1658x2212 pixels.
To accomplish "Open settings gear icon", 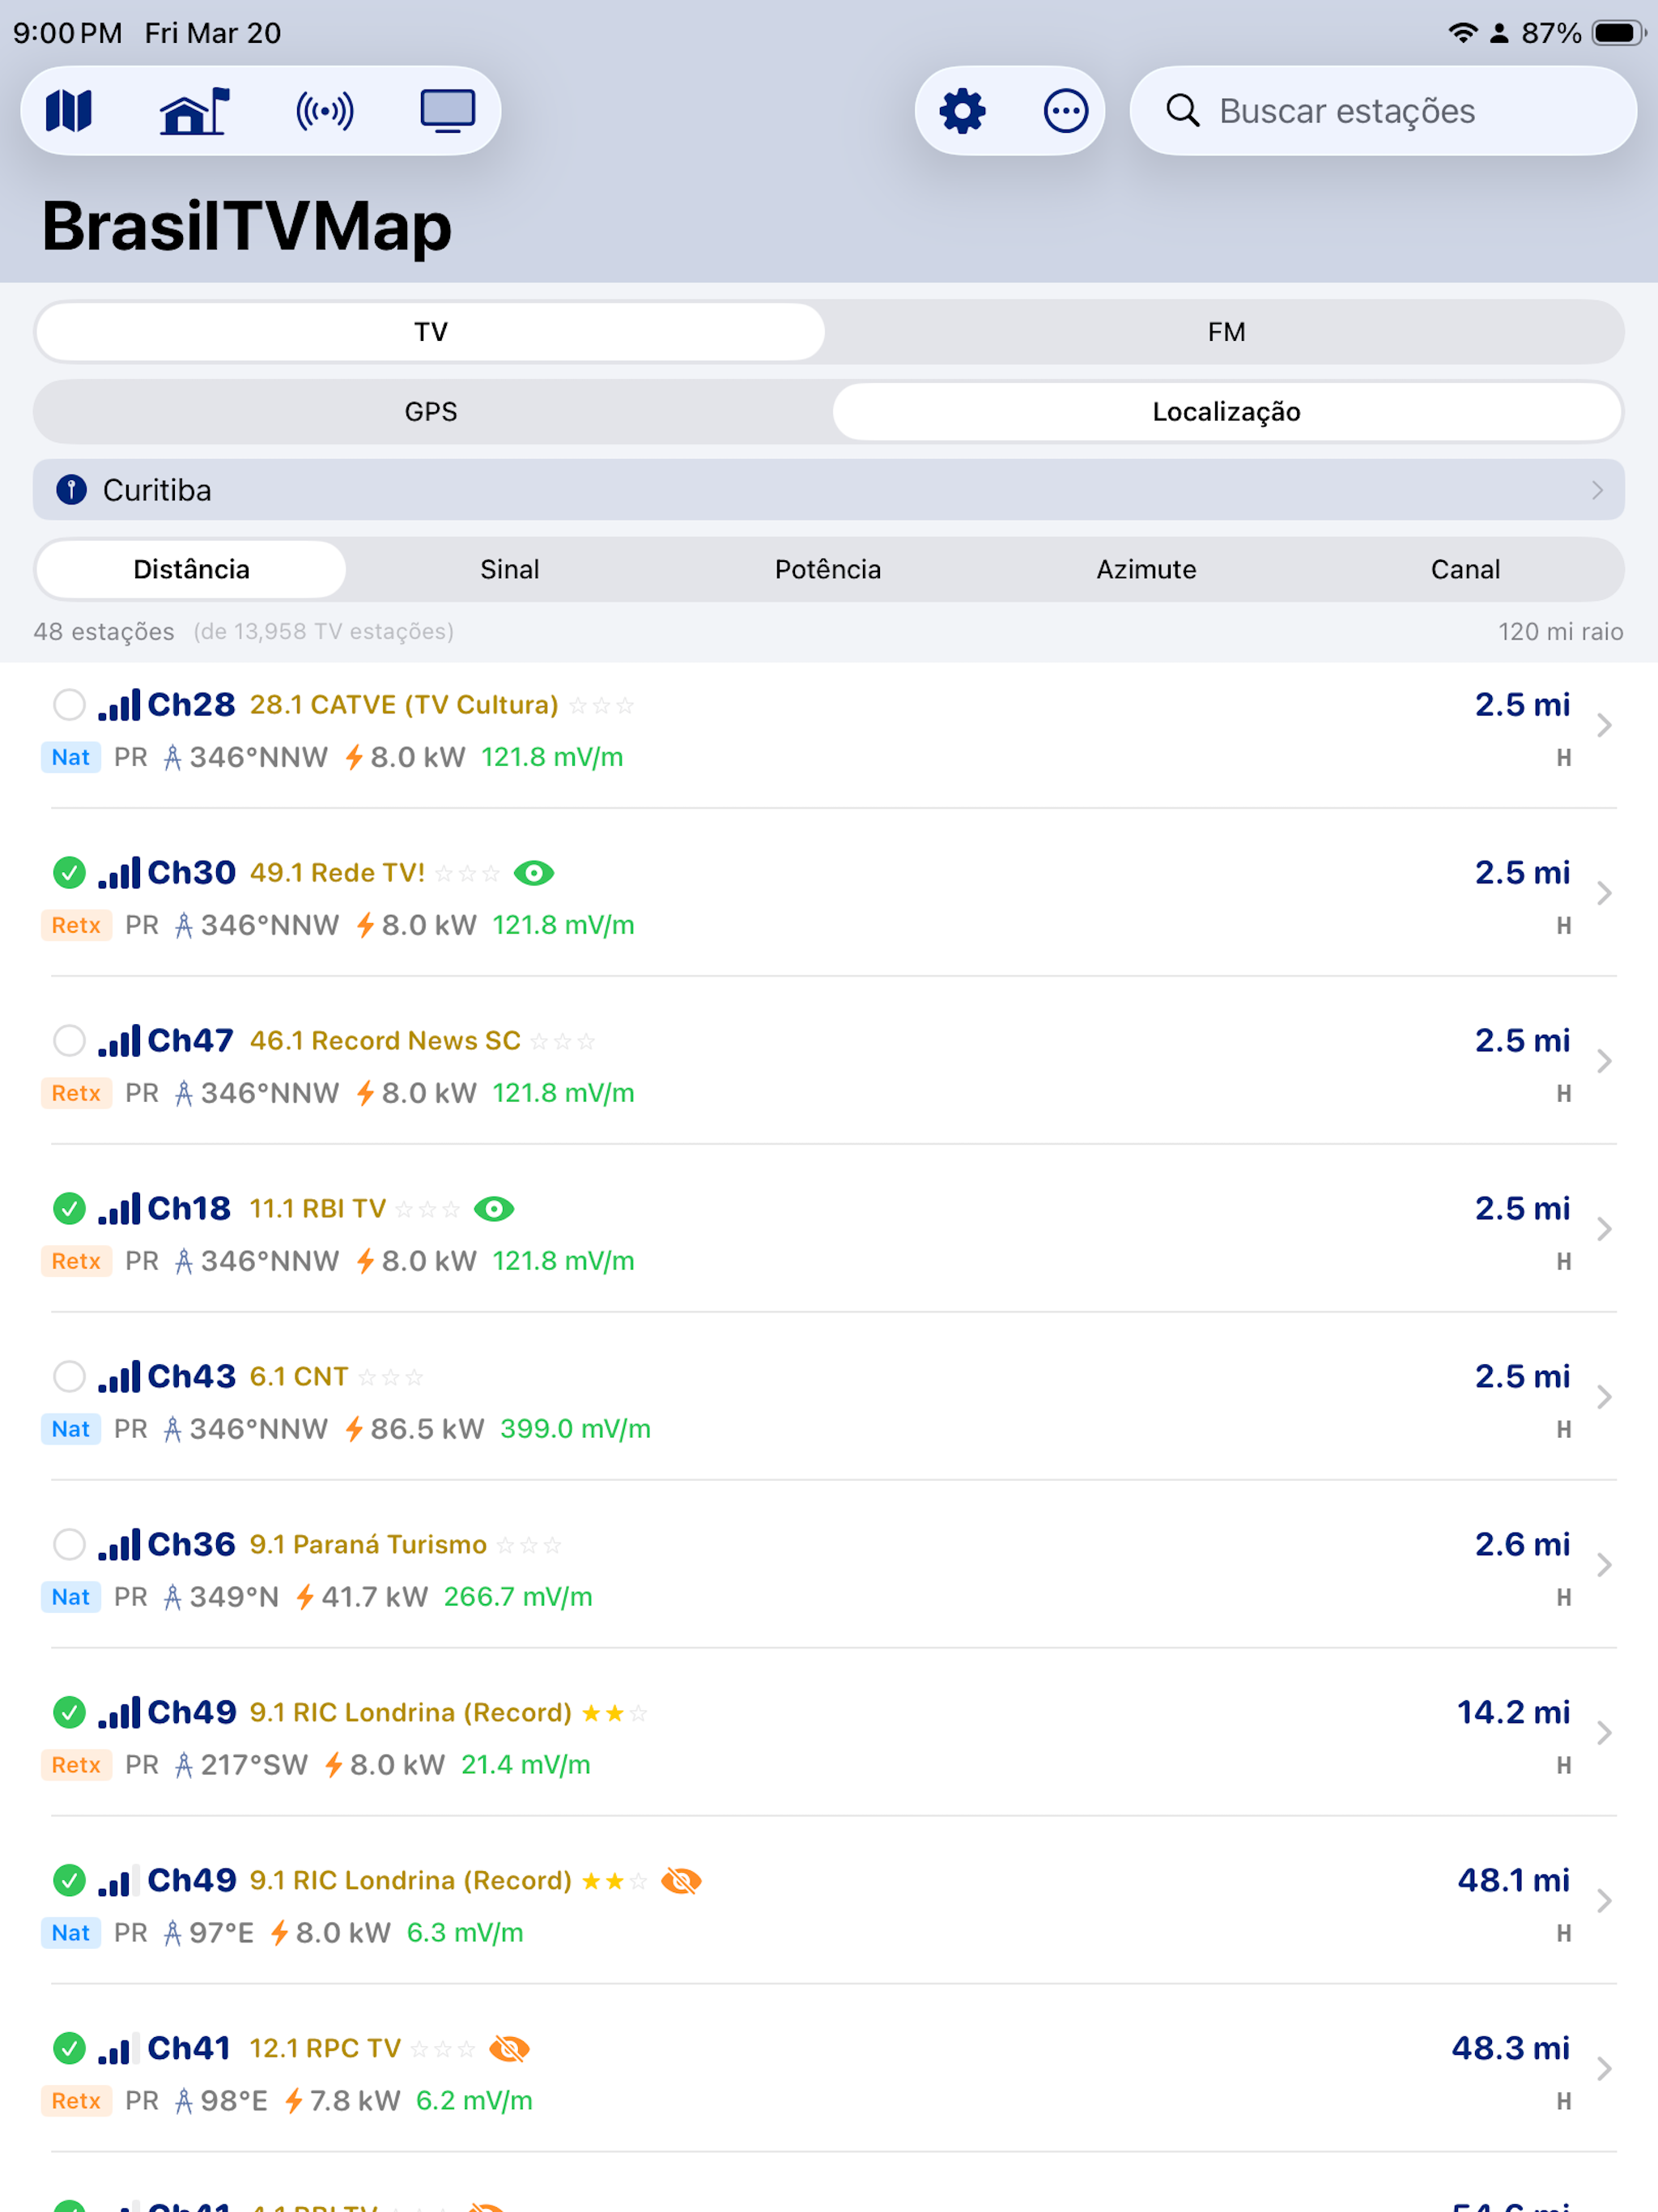I will click(962, 111).
